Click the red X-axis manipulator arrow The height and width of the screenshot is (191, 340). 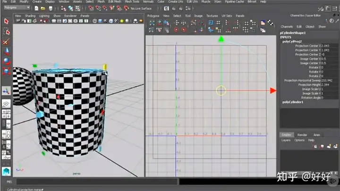[272, 90]
